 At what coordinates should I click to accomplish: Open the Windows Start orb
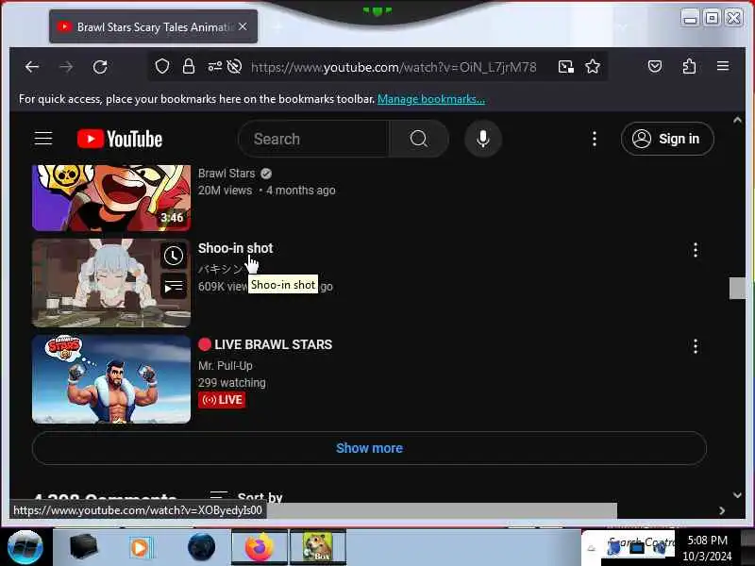[25, 547]
